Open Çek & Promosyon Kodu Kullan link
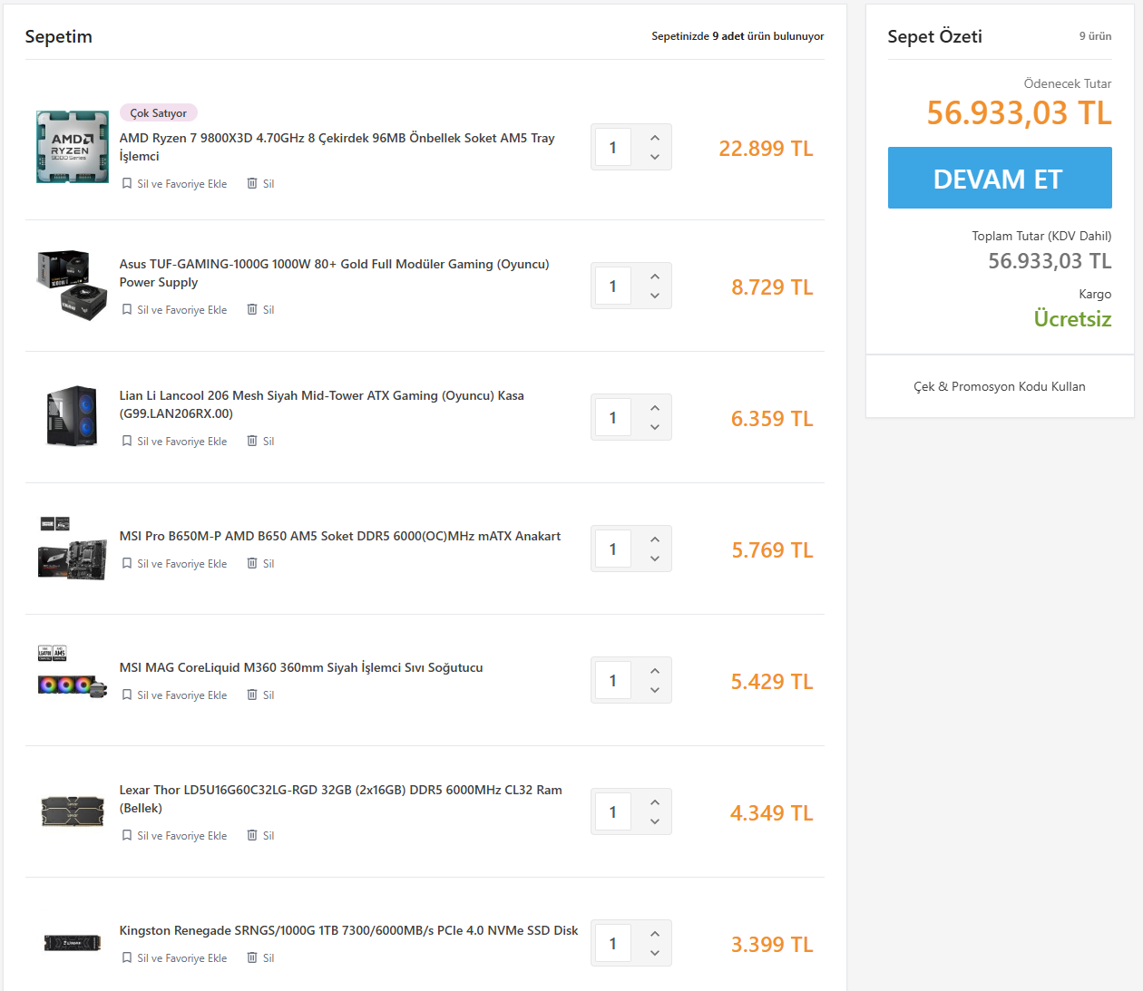The width and height of the screenshot is (1143, 991). point(999,386)
